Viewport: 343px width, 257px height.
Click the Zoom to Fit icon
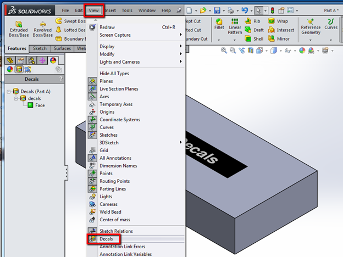coord(224,51)
